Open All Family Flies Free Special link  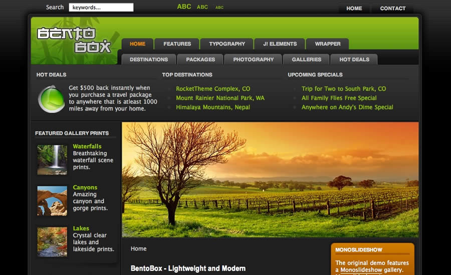[x=339, y=98]
